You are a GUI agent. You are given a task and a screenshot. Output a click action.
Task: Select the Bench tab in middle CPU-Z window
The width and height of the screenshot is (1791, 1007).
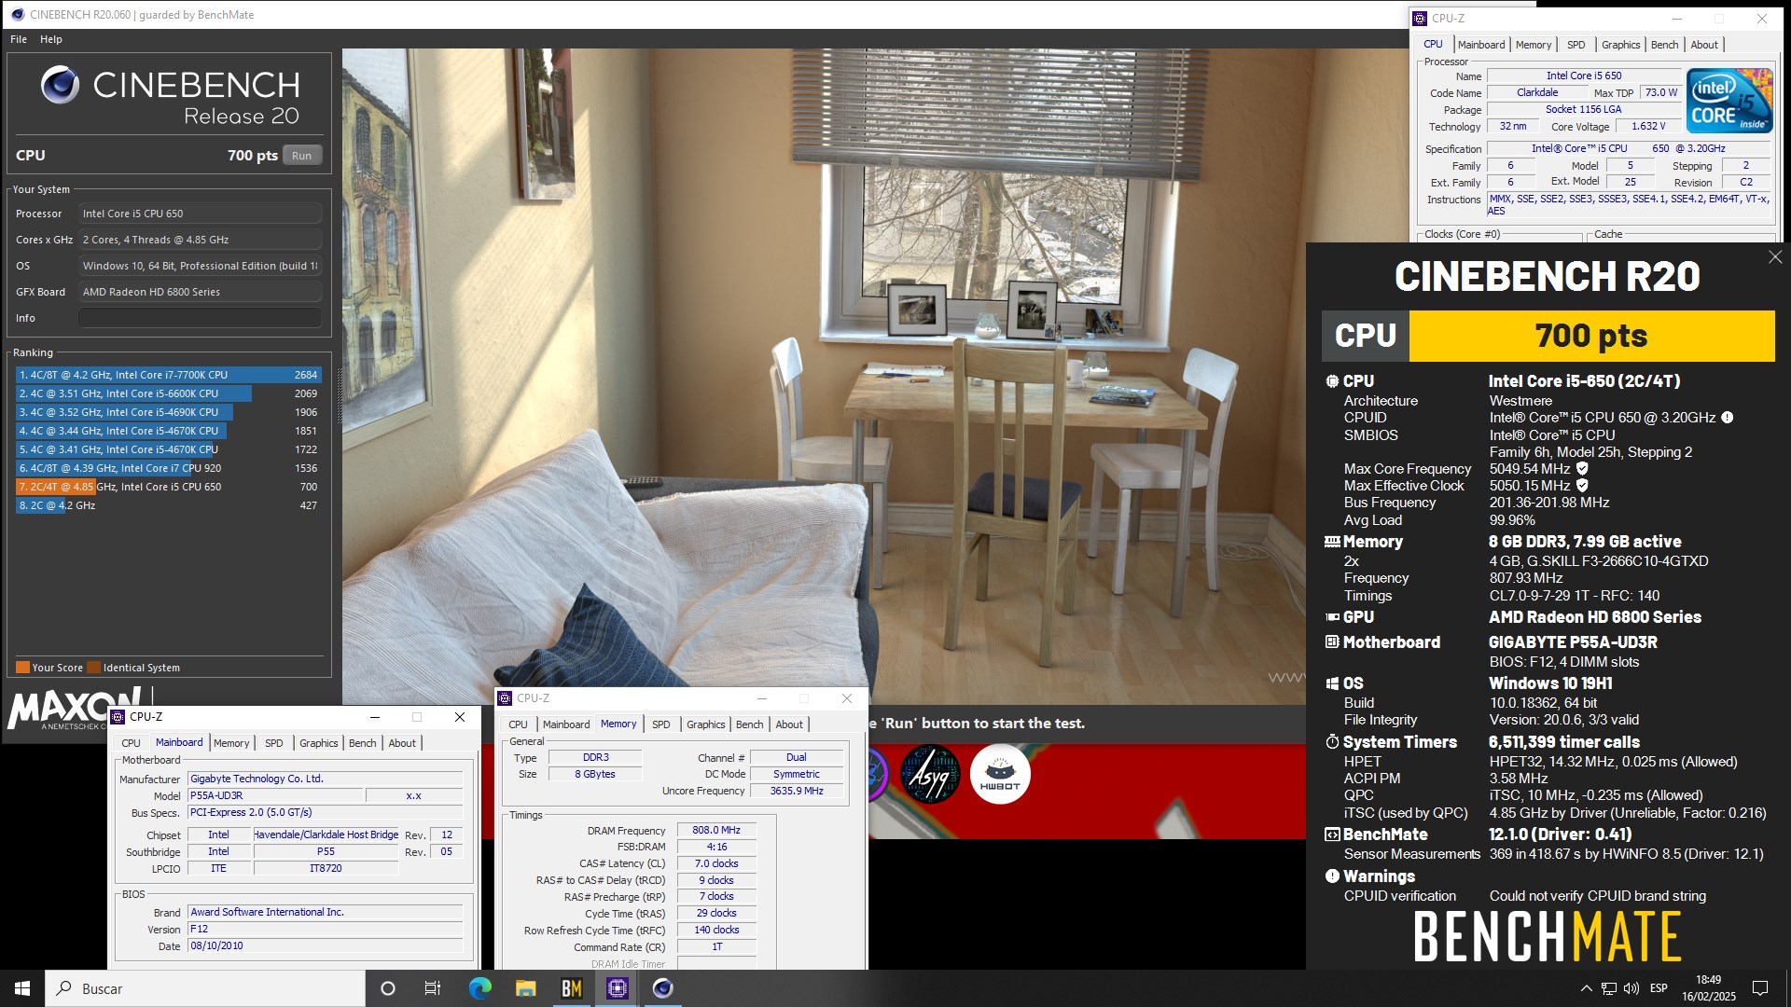(749, 724)
